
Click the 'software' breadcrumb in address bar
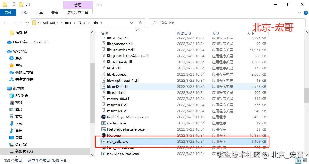[50, 23]
